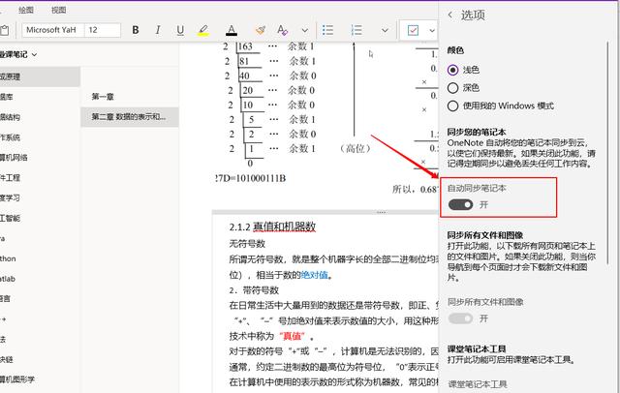Click the 无符号数 line

click(x=247, y=244)
